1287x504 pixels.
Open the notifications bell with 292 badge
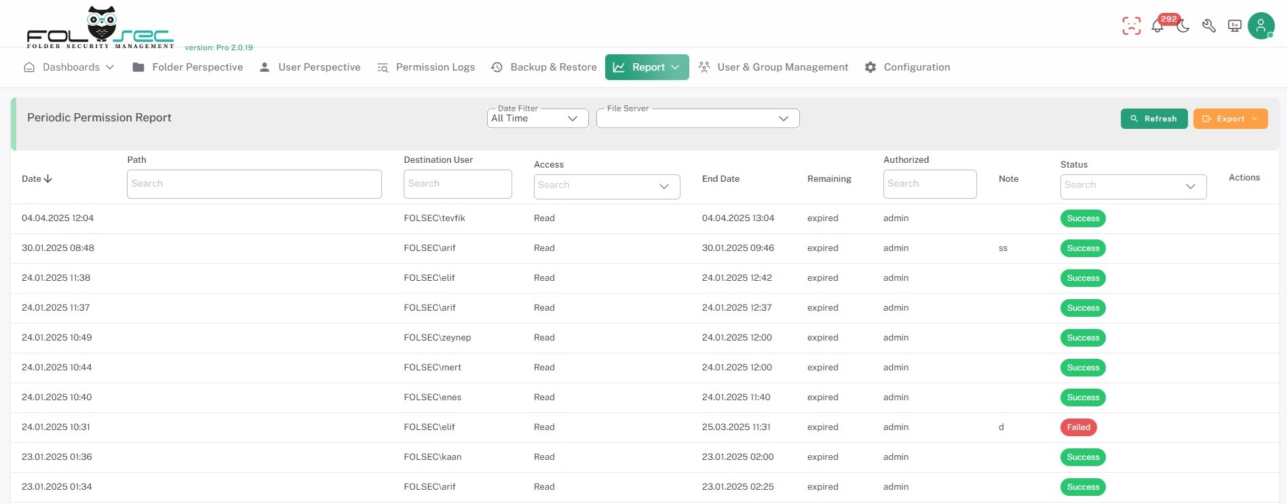coord(1157,26)
